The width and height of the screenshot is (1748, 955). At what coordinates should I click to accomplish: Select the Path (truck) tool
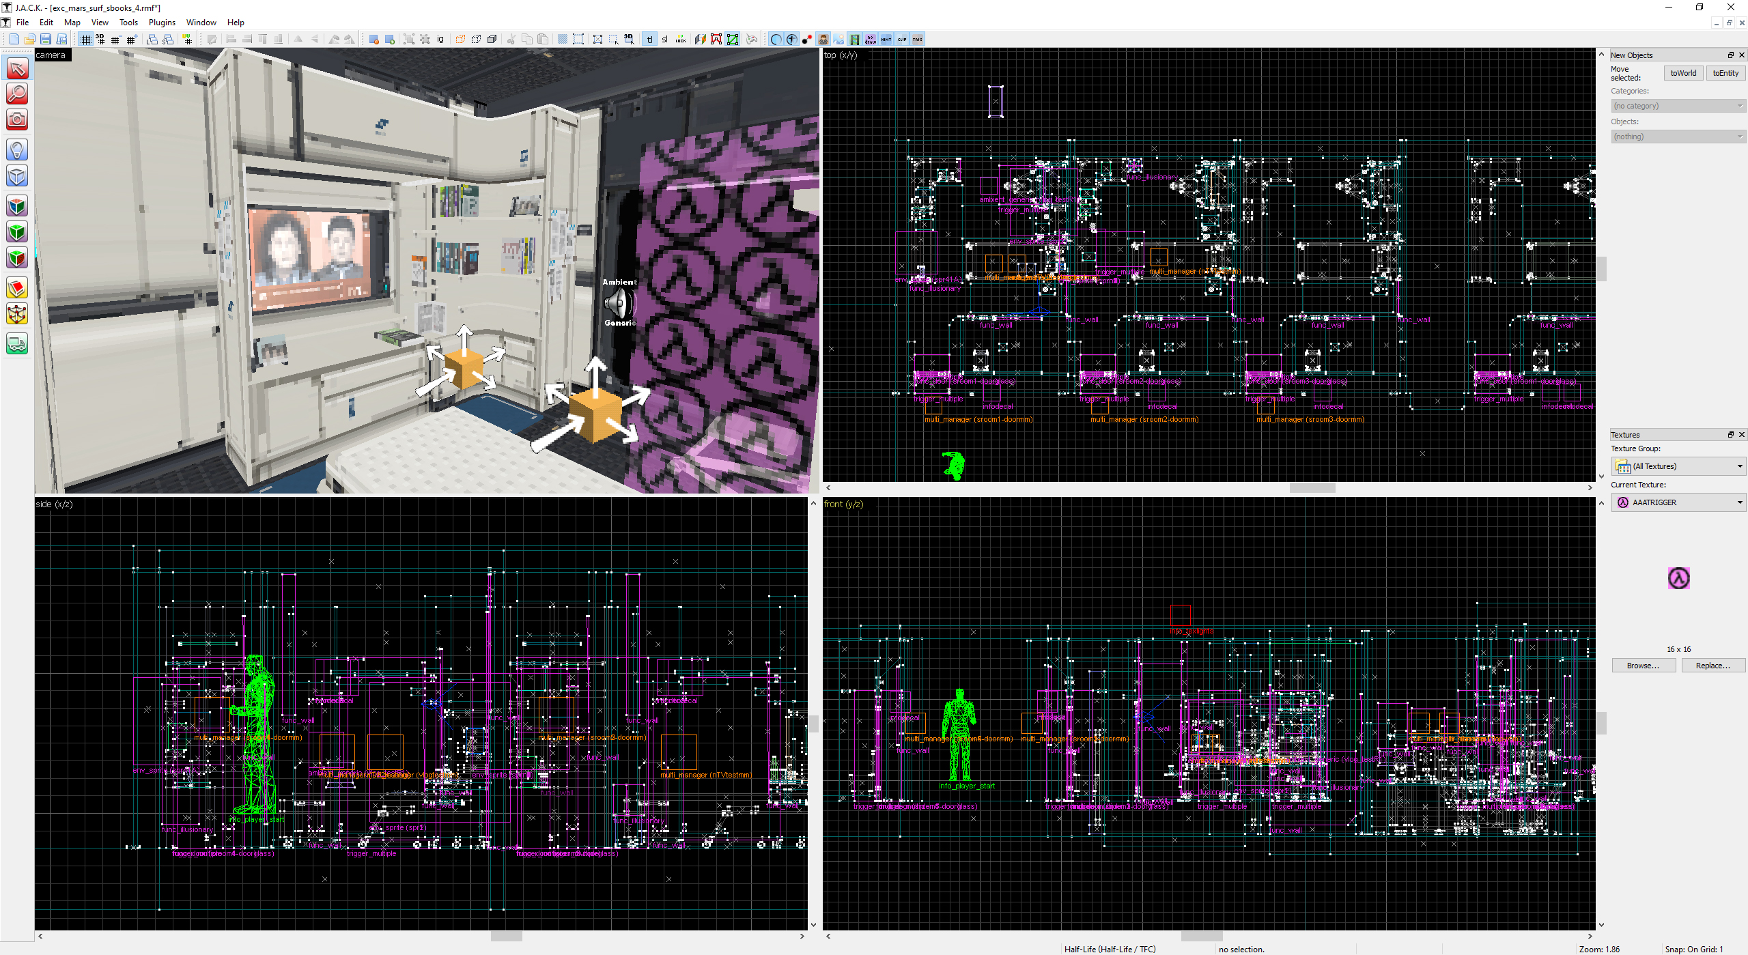point(17,344)
